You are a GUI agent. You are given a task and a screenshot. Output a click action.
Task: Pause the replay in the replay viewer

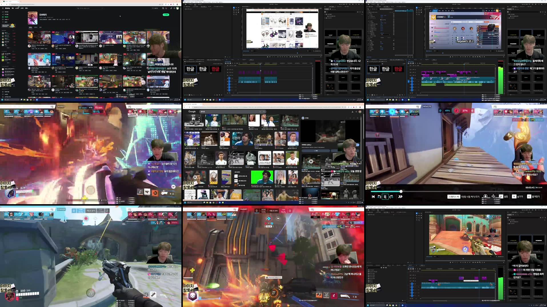(x=385, y=196)
